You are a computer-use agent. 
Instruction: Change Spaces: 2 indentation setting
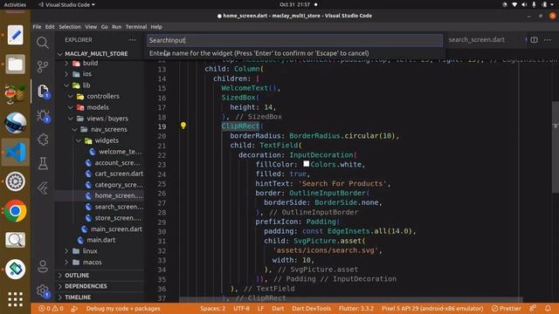click(x=212, y=308)
